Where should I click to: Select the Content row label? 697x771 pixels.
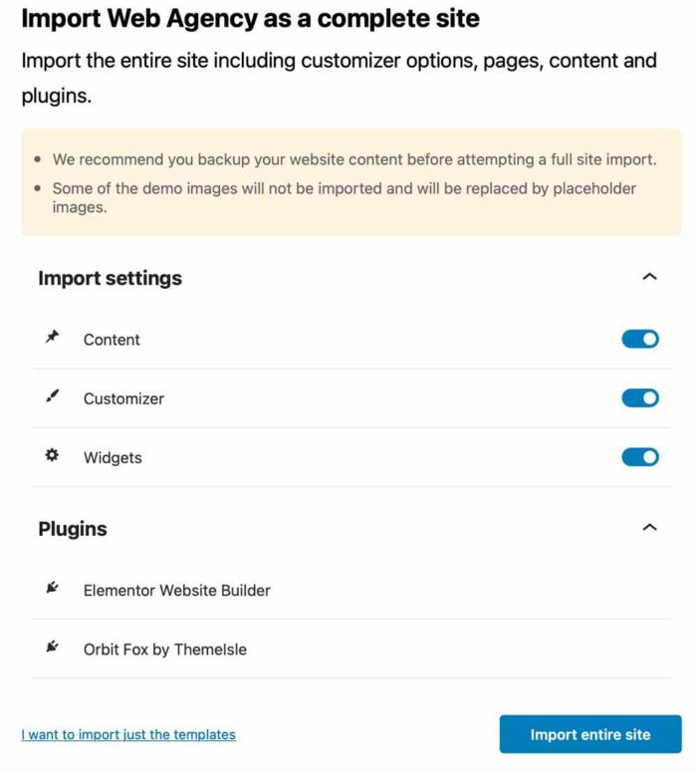tap(112, 340)
